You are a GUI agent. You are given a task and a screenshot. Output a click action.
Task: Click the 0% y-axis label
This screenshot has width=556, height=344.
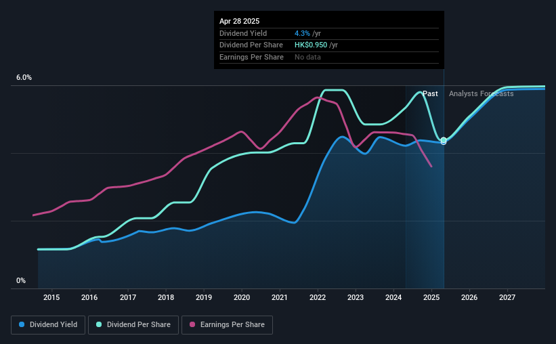pyautogui.click(x=21, y=280)
